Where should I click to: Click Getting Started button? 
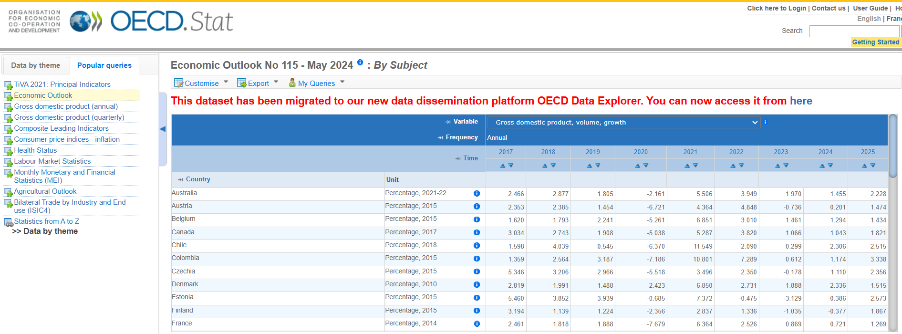(876, 42)
